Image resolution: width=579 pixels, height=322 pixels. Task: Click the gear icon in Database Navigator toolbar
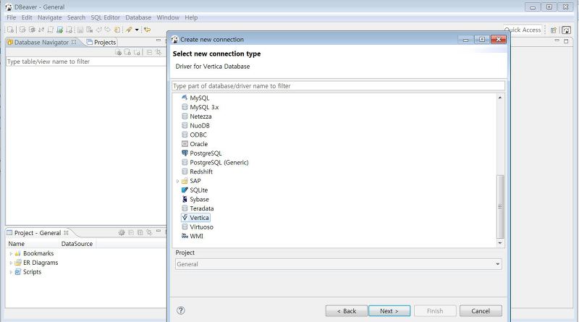pos(118,52)
